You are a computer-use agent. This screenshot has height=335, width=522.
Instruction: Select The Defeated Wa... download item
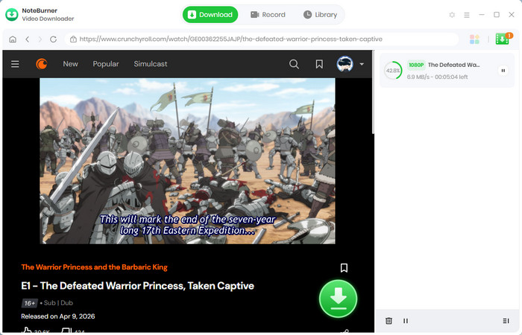[447, 71]
